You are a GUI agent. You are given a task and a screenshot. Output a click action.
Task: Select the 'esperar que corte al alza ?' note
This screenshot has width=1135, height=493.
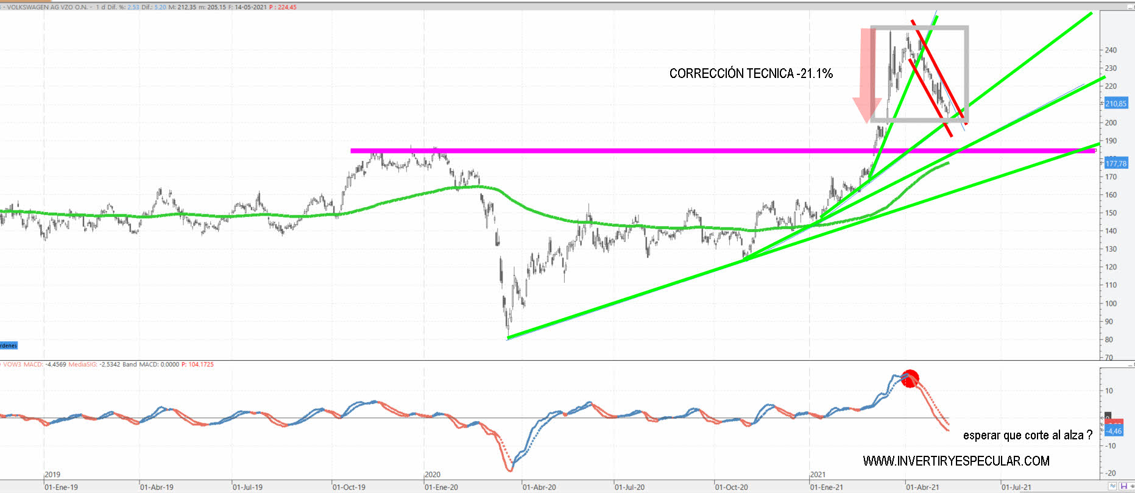(x=1027, y=435)
